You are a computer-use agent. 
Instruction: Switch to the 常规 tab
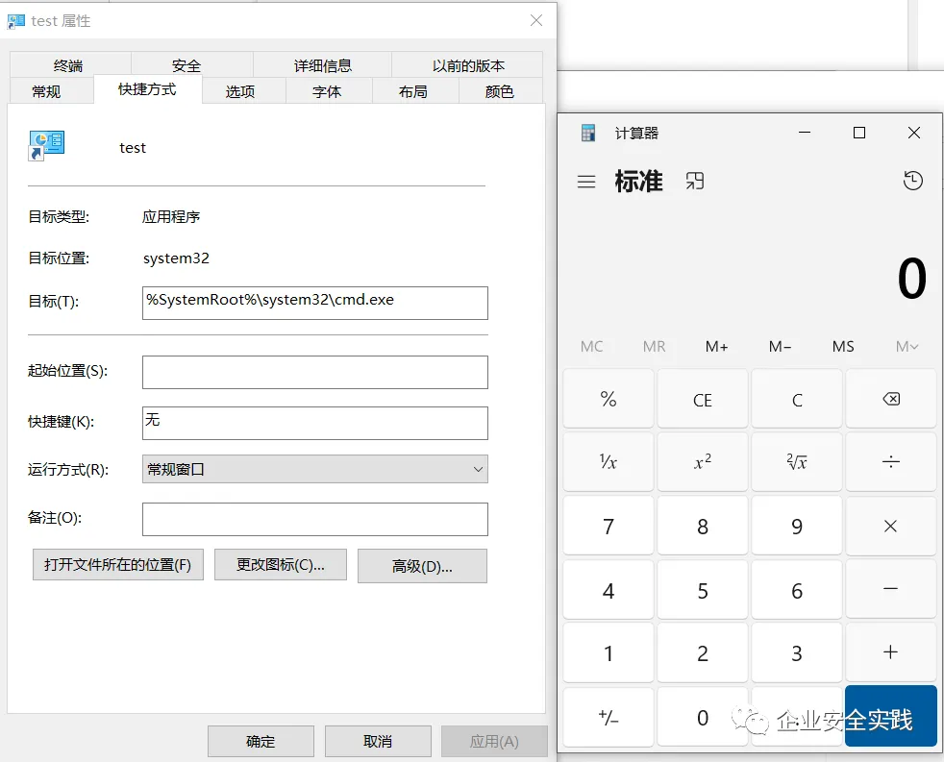click(51, 90)
